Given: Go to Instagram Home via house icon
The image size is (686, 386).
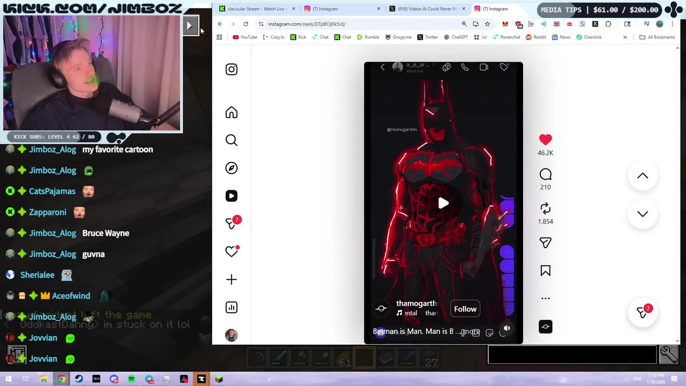Looking at the screenshot, I should coord(232,113).
